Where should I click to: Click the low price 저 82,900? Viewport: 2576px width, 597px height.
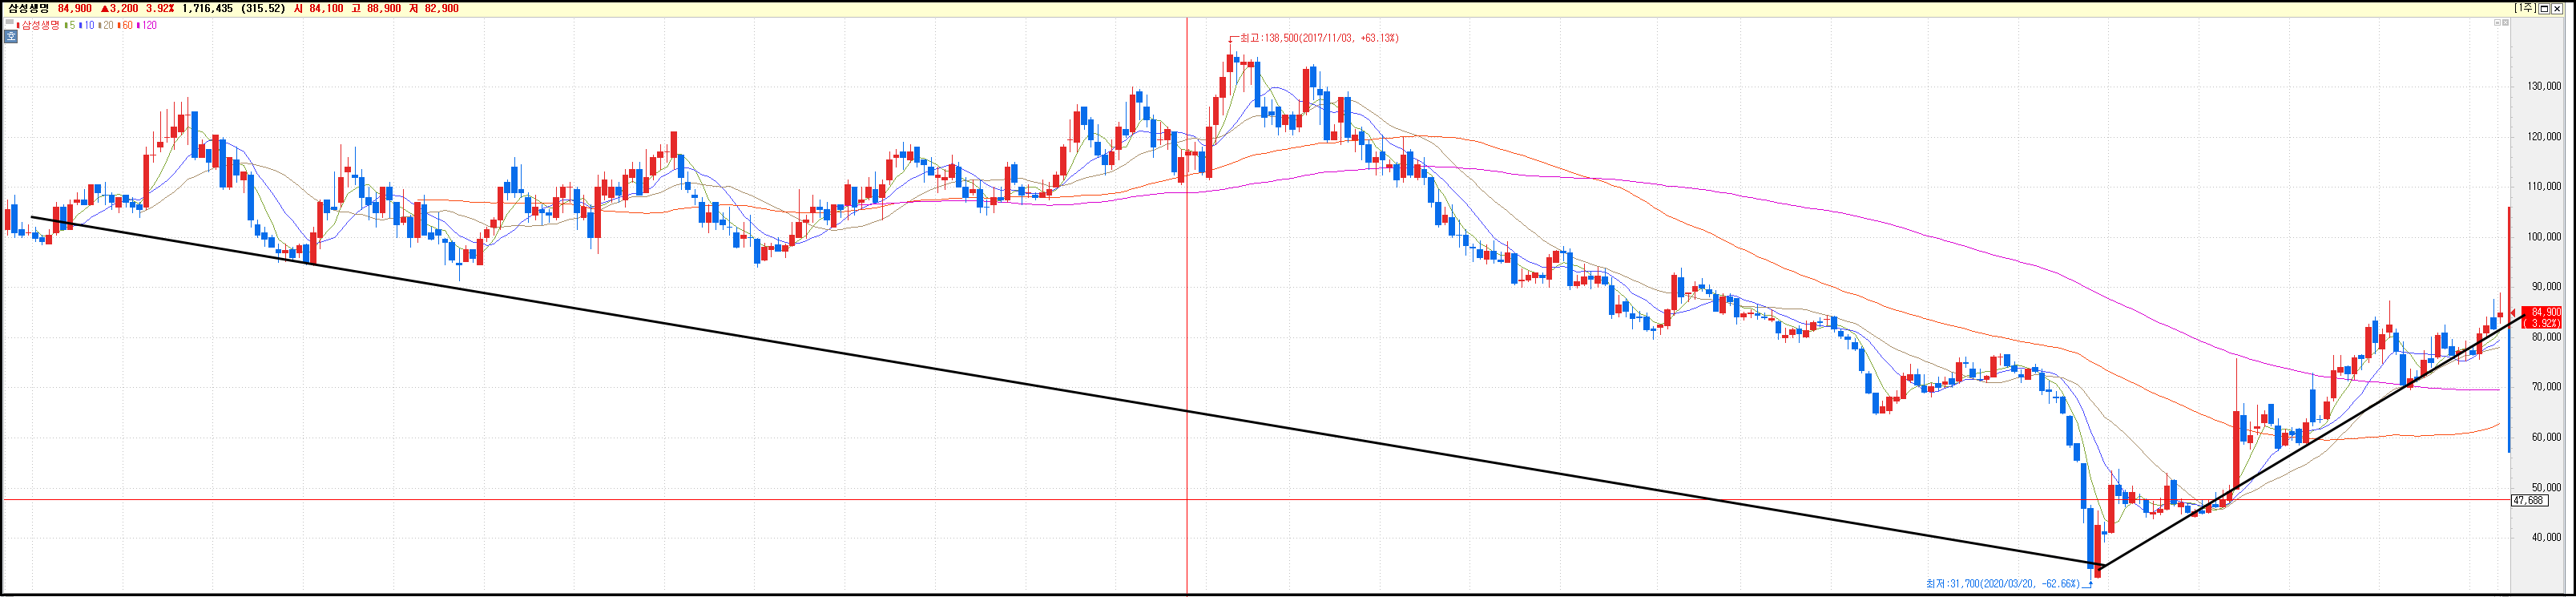coord(434,8)
